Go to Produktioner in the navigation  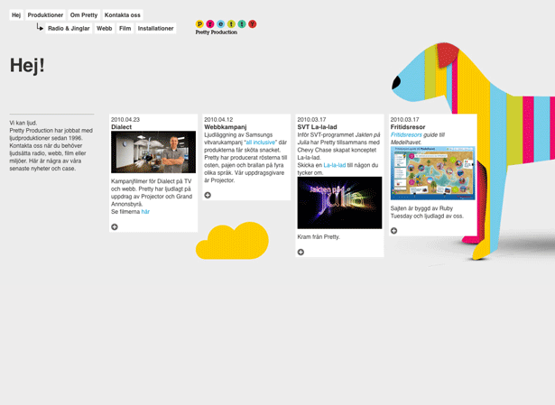(45, 15)
